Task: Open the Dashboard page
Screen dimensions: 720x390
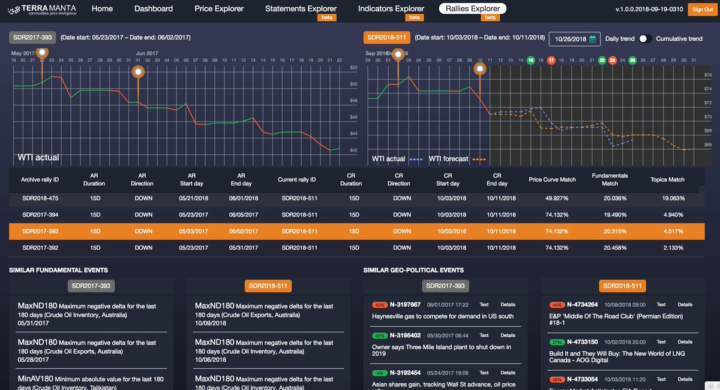Action: click(154, 8)
